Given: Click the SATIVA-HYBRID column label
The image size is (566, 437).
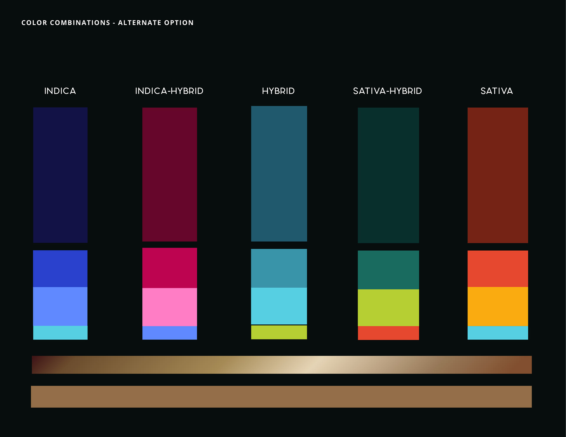Looking at the screenshot, I should [x=387, y=91].
